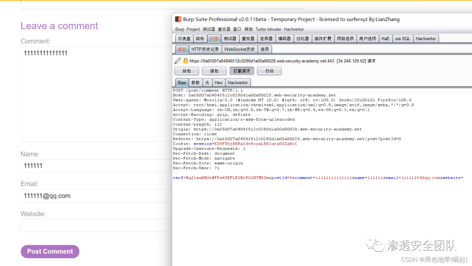Open the 窗口 menu
The width and height of the screenshot is (472, 266).
coord(237,29)
